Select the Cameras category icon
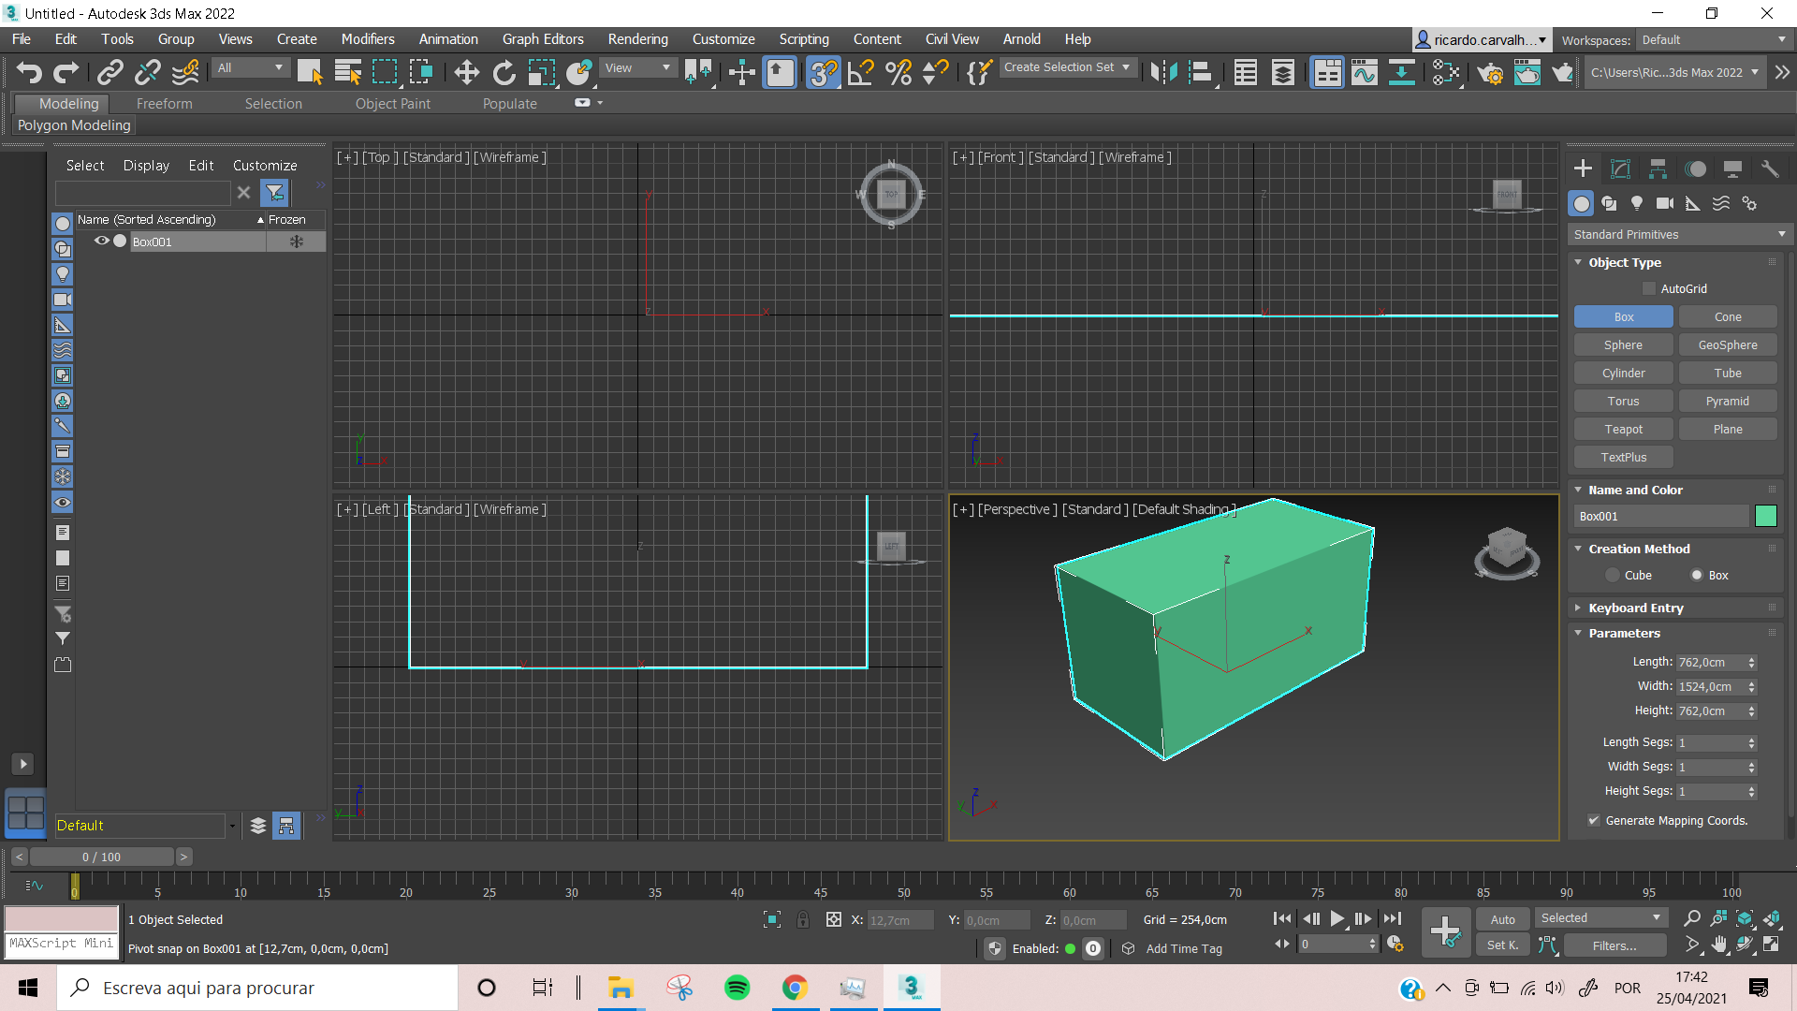Screen dimensions: 1797x1011 pyautogui.click(x=1665, y=203)
